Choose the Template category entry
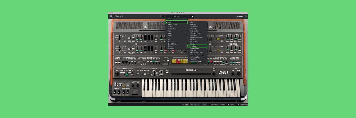This screenshot has height=118, width=356. pyautogui.click(x=177, y=48)
